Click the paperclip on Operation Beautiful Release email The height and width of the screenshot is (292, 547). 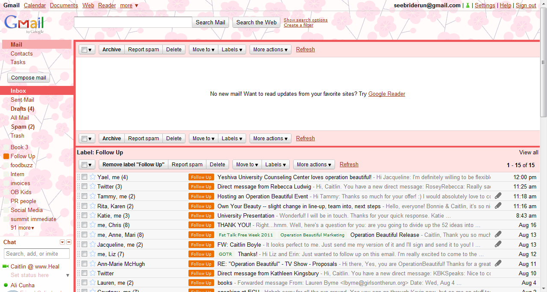coord(498,234)
